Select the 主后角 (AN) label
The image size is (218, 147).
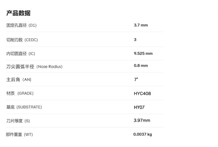[x=19, y=80]
